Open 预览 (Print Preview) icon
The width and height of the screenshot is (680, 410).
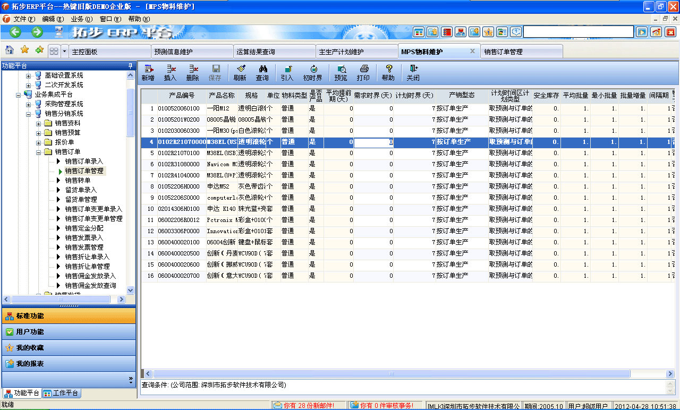[341, 72]
